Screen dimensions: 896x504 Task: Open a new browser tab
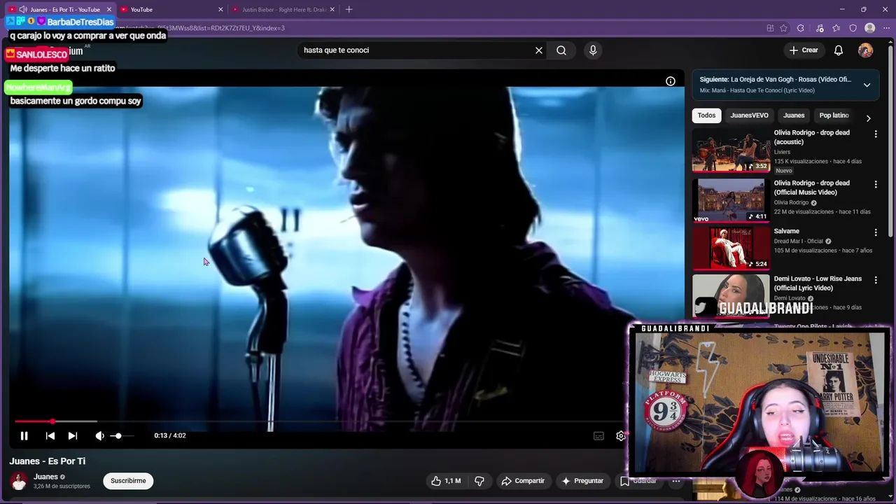pos(349,10)
